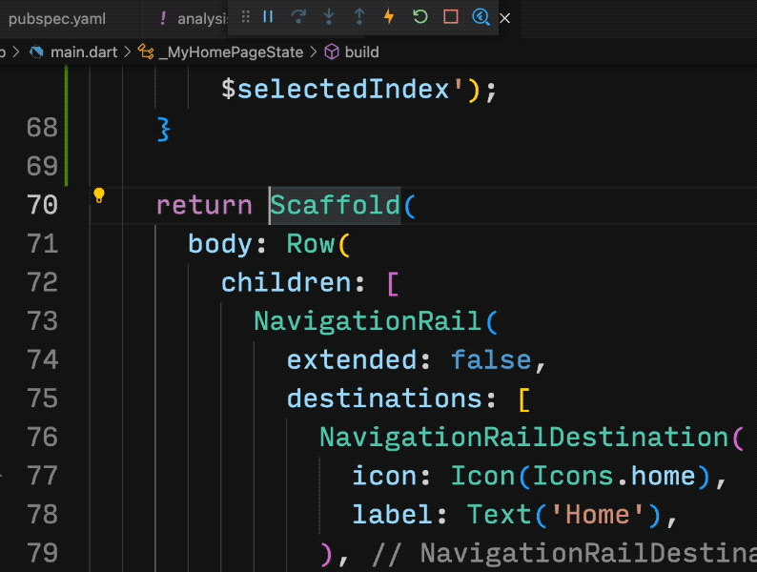The image size is (757, 572).
Task: Restart the debug session
Action: (x=419, y=17)
